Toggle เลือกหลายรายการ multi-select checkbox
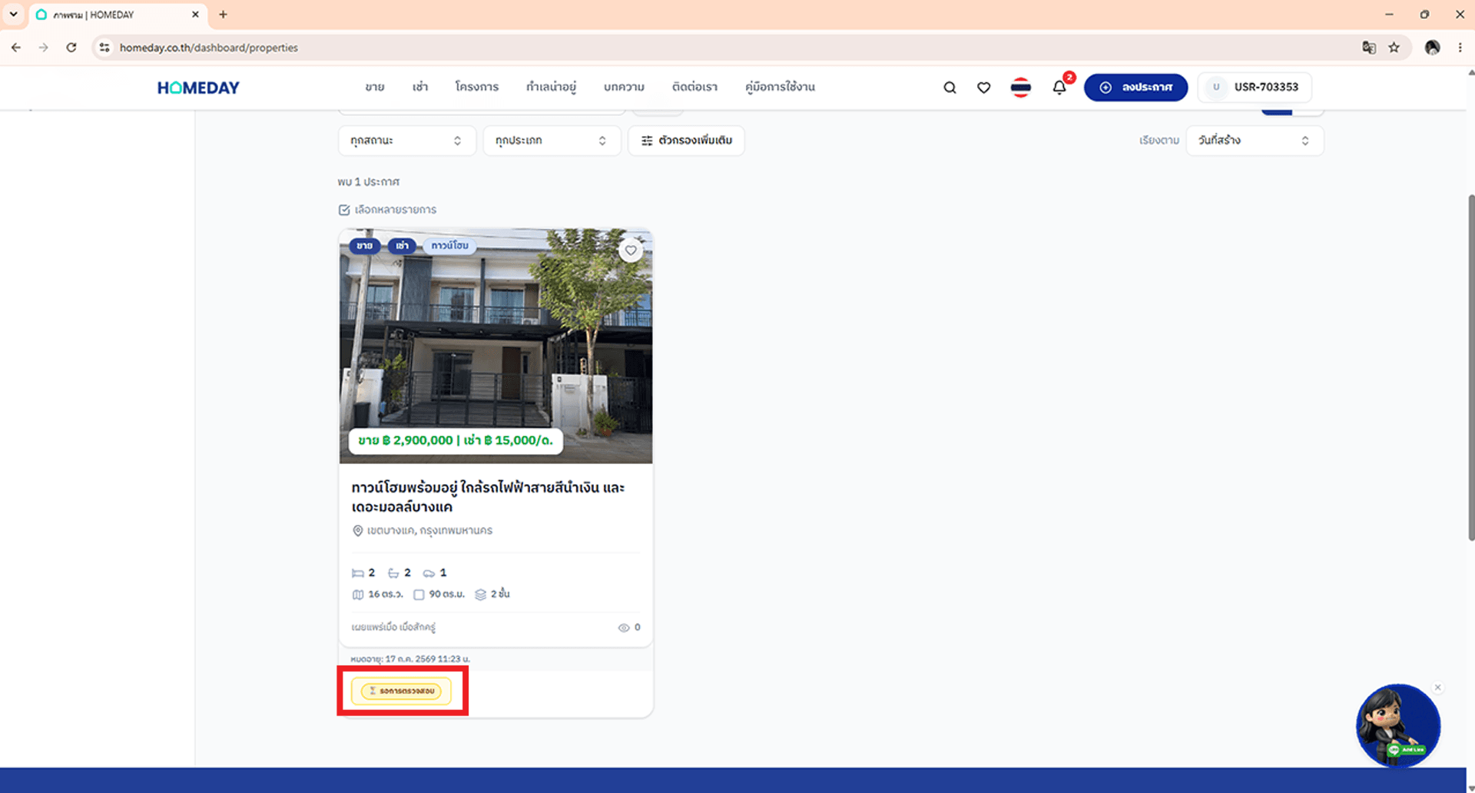The height and width of the screenshot is (793, 1475). (344, 210)
